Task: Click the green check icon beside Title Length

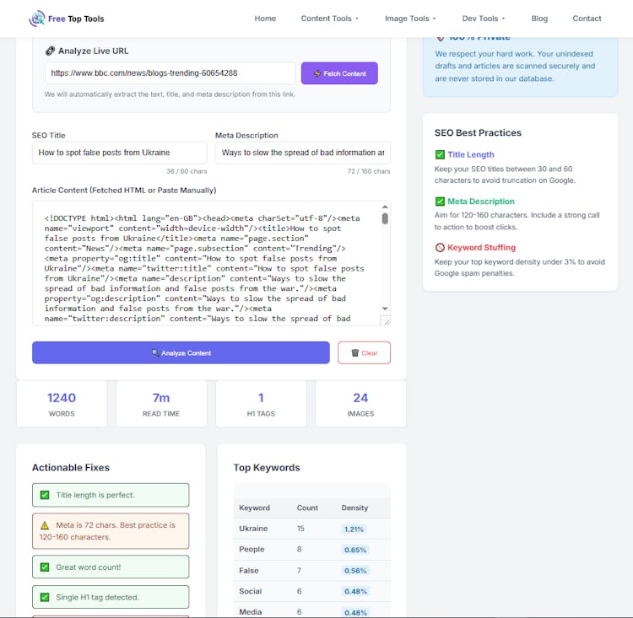Action: (x=440, y=155)
